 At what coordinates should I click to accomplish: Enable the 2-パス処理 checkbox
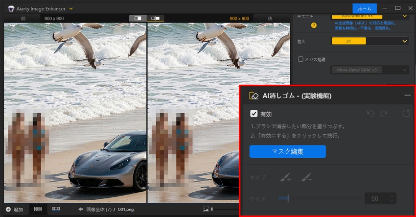point(301,59)
